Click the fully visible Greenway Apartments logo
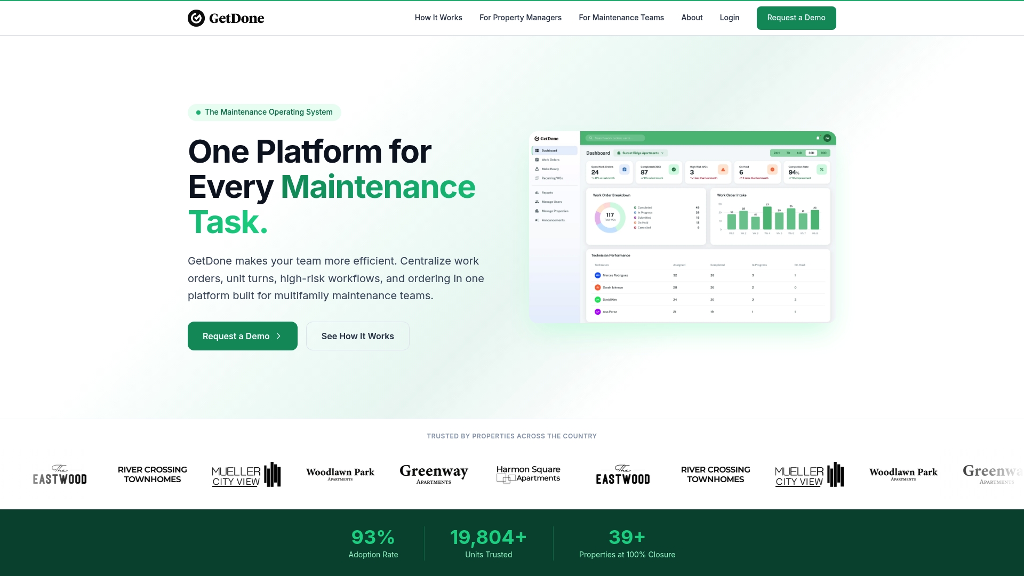This screenshot has height=576, width=1024. pyautogui.click(x=434, y=474)
